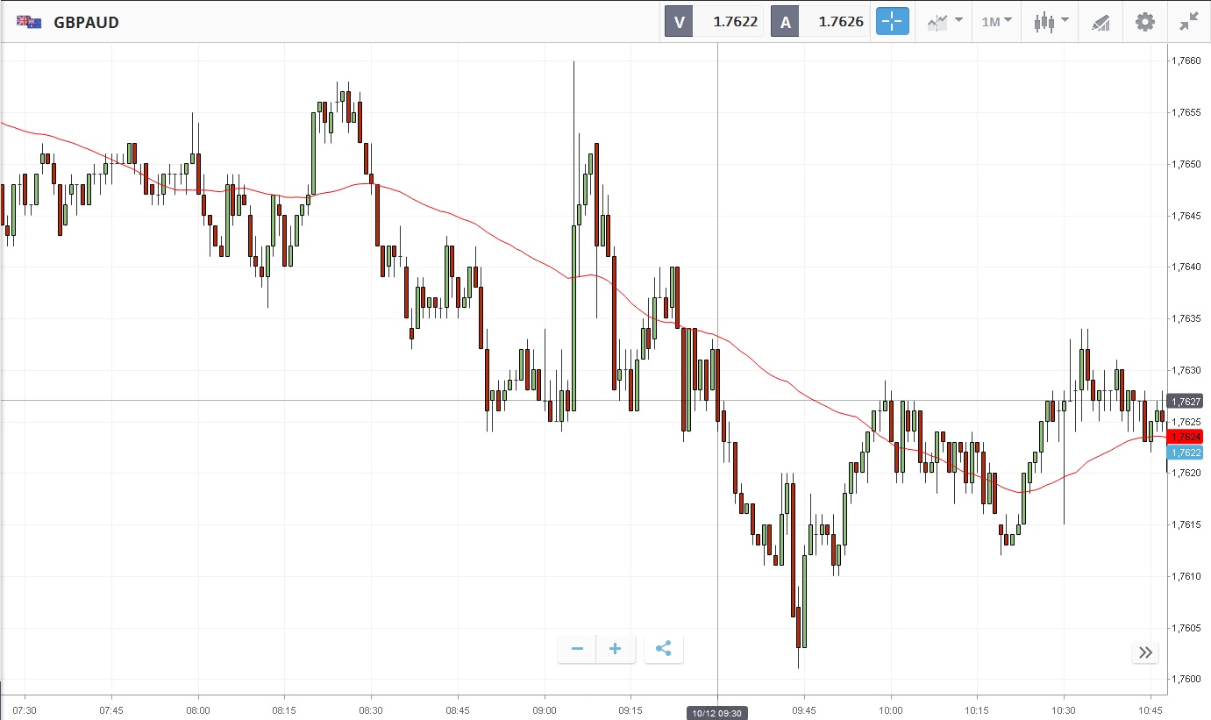
Task: Click the 10/12 09:30 time marker
Action: (x=717, y=713)
